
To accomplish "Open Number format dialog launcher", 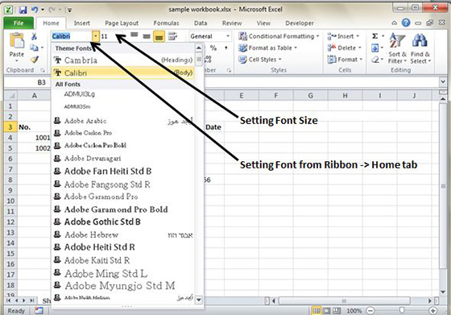I will click(x=229, y=70).
